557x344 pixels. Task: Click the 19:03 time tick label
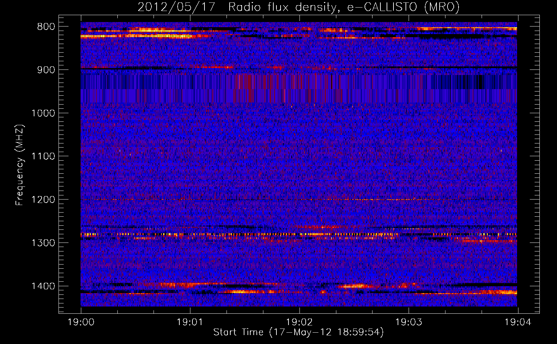(x=409, y=322)
